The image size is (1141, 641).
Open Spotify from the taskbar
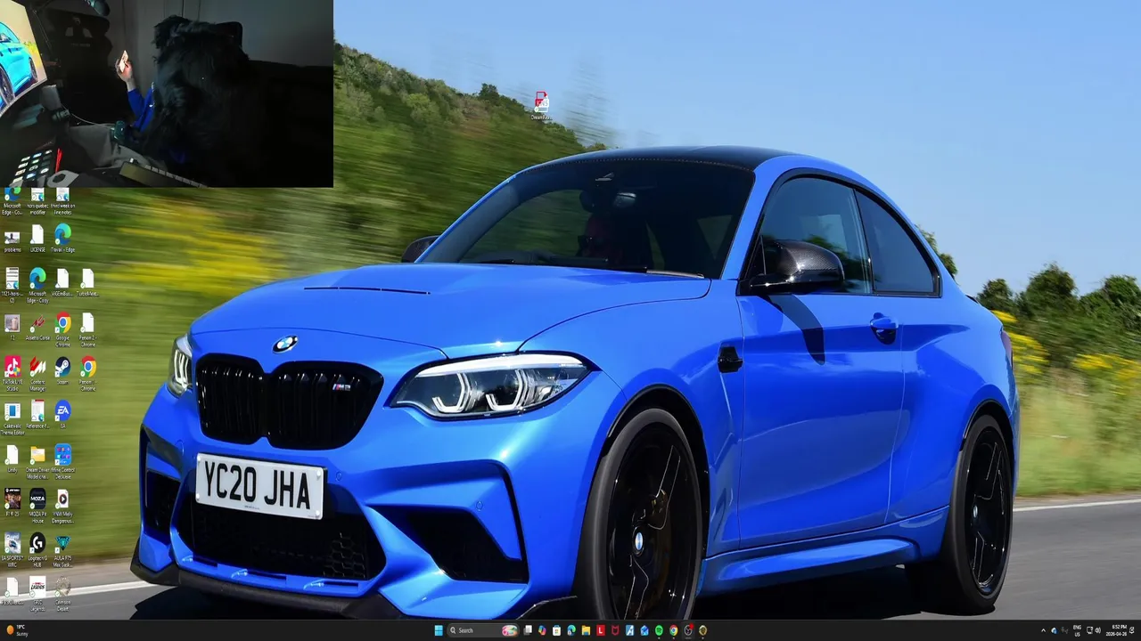pyautogui.click(x=659, y=630)
